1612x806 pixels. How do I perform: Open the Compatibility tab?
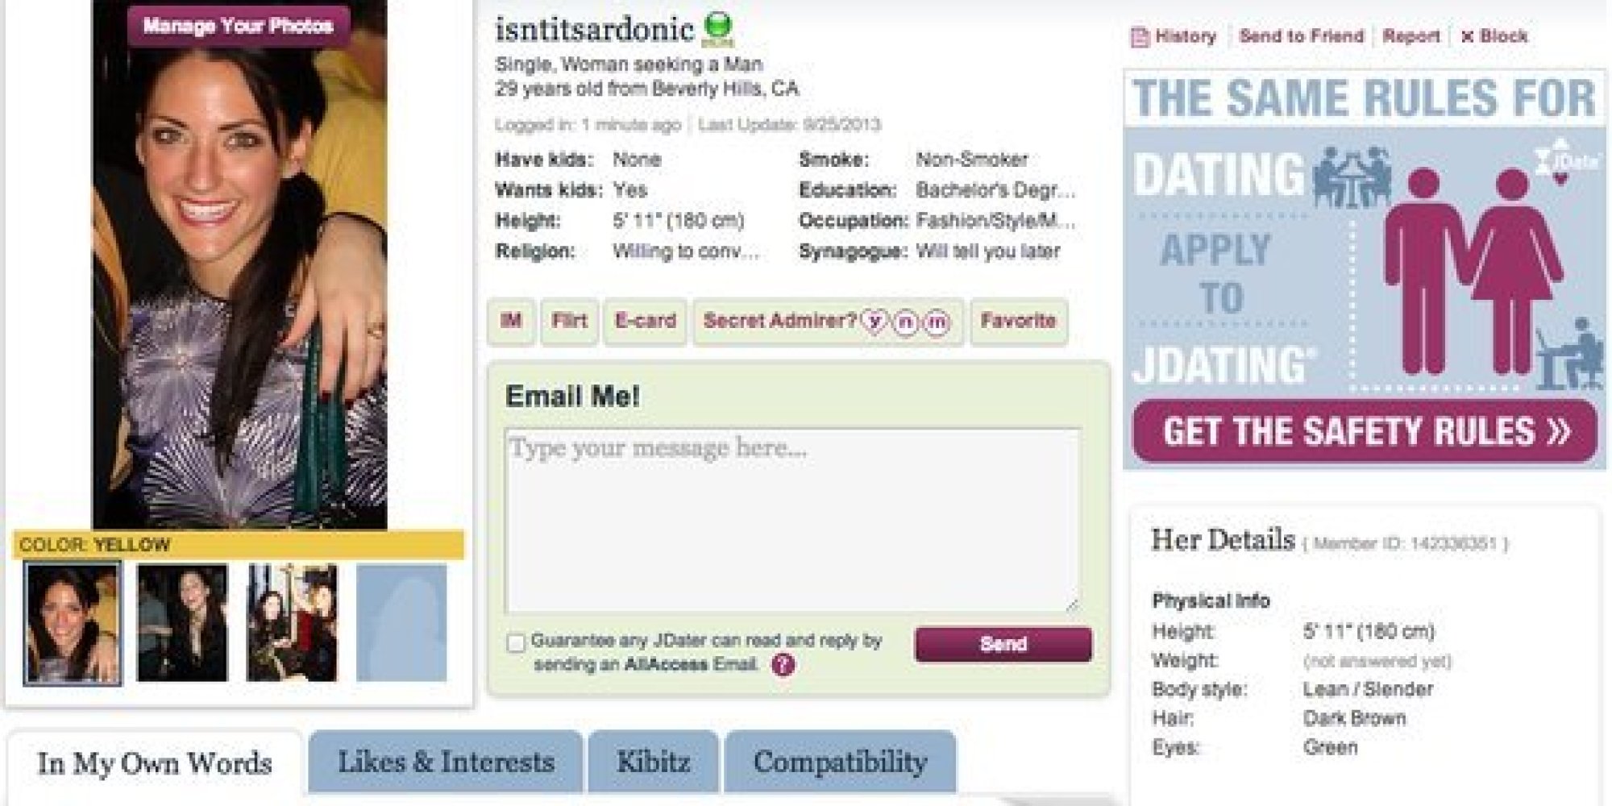pos(840,762)
